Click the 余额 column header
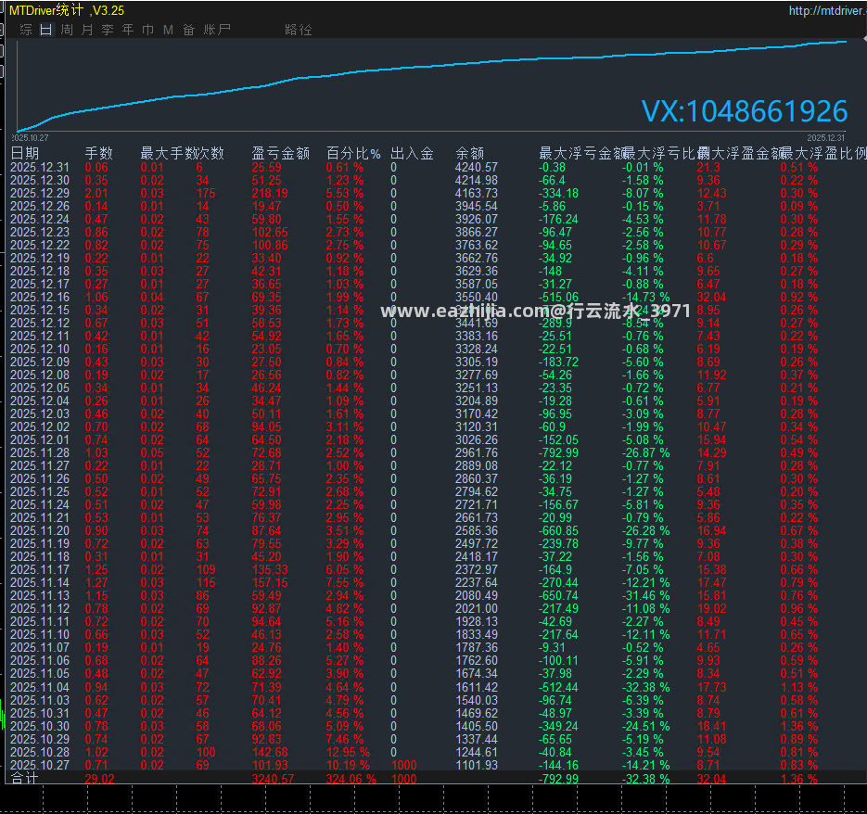 [x=470, y=153]
